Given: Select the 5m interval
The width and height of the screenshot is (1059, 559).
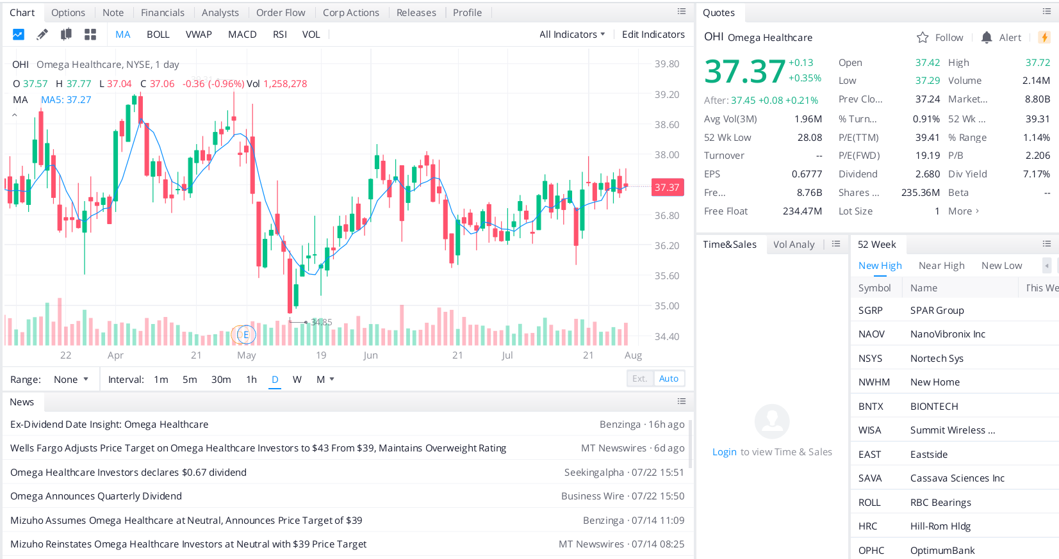Looking at the screenshot, I should [x=190, y=380].
